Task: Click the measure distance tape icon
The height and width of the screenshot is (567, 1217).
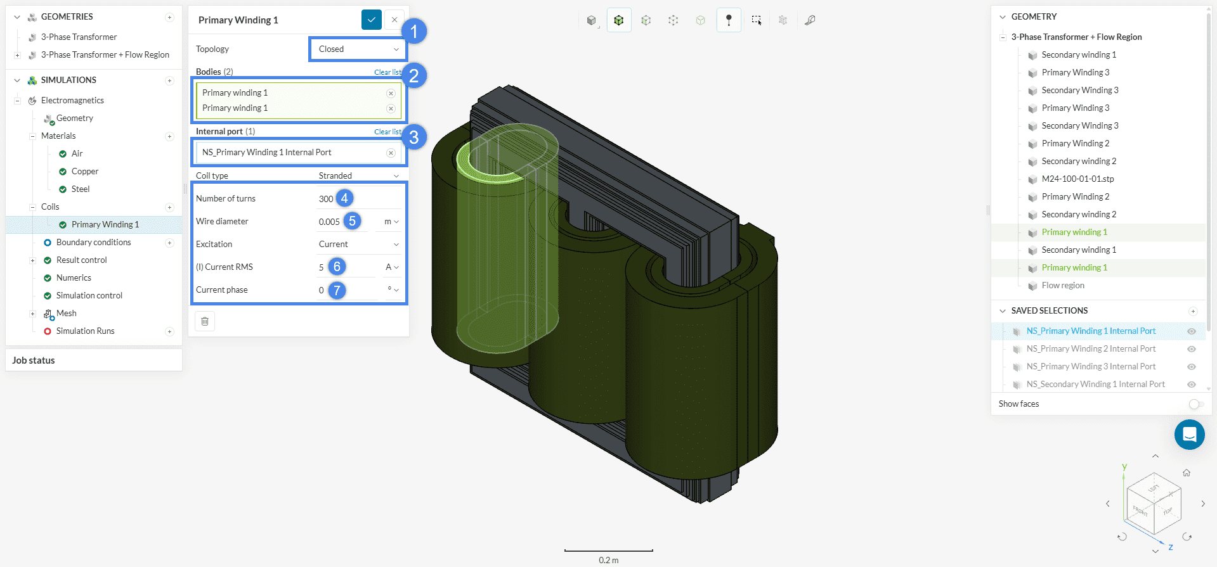Action: pyautogui.click(x=810, y=20)
